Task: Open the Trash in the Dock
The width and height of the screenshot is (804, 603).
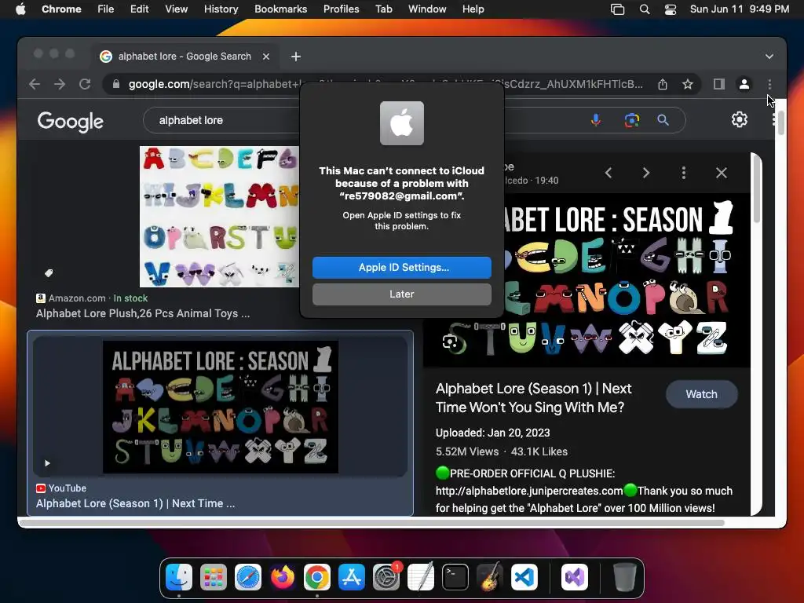Action: [624, 577]
